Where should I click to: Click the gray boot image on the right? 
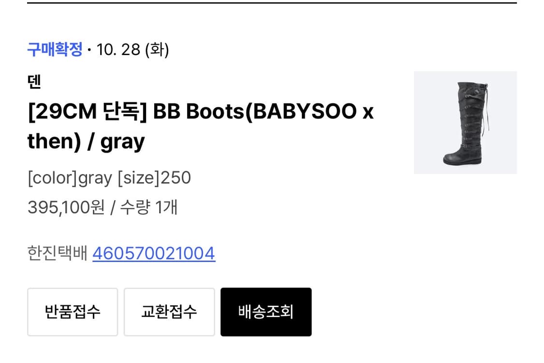click(x=466, y=122)
